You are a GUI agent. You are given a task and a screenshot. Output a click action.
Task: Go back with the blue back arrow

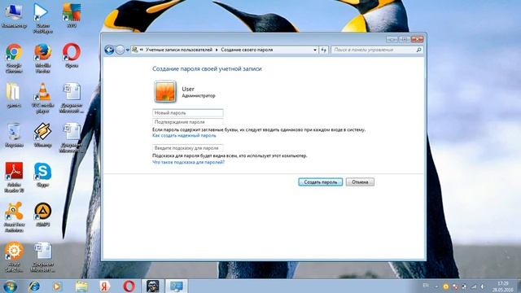(109, 50)
